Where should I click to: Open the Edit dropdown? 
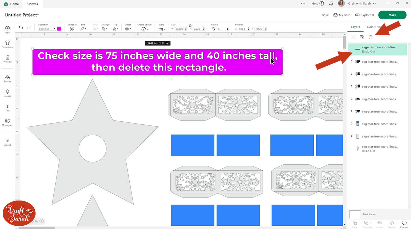83,28
